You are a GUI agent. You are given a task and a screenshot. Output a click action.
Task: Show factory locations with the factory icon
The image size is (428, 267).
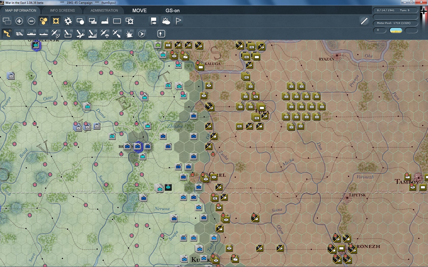105,21
